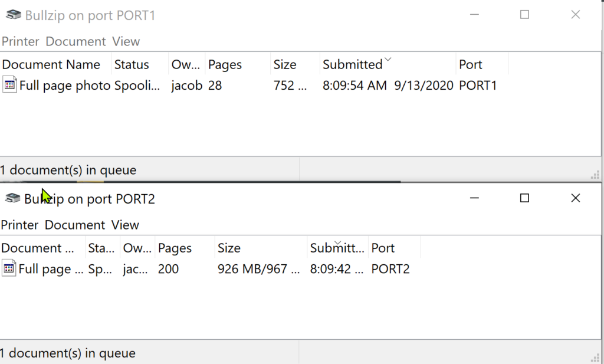Click owner 'jacob' in PORT1 queue

click(x=187, y=85)
